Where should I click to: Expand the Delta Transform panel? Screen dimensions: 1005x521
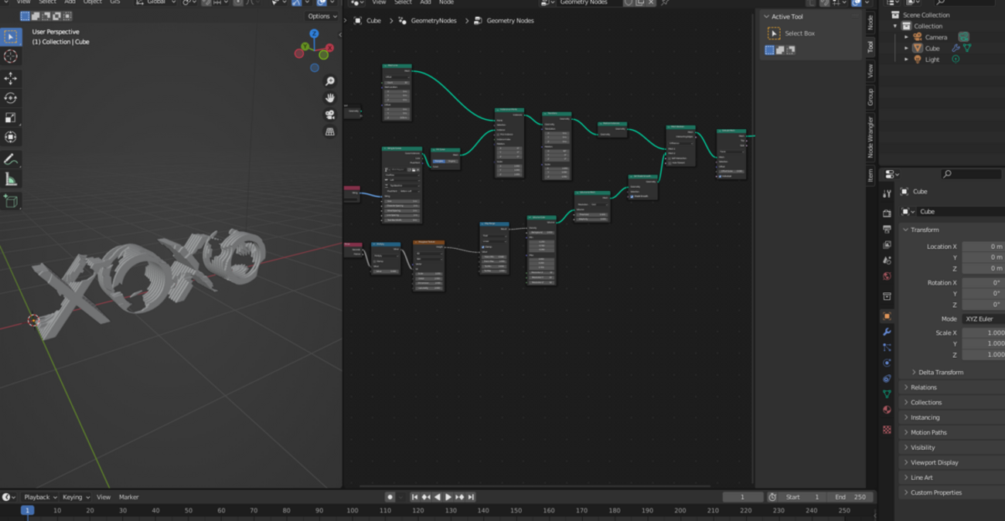click(x=940, y=372)
